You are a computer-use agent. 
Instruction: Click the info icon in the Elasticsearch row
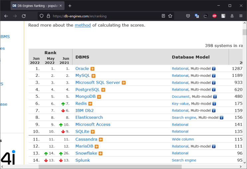(x=221, y=118)
